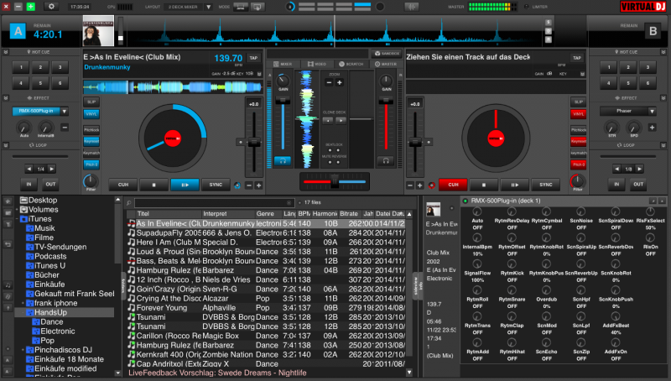Sort the track list by Genre column
The width and height of the screenshot is (671, 381).
(x=268, y=214)
